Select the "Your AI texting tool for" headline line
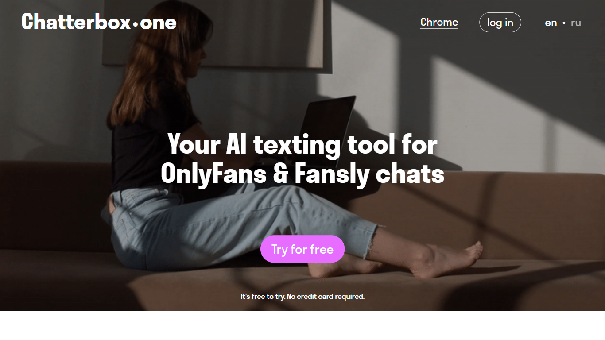Viewport: 605px width, 340px height. pyautogui.click(x=302, y=144)
